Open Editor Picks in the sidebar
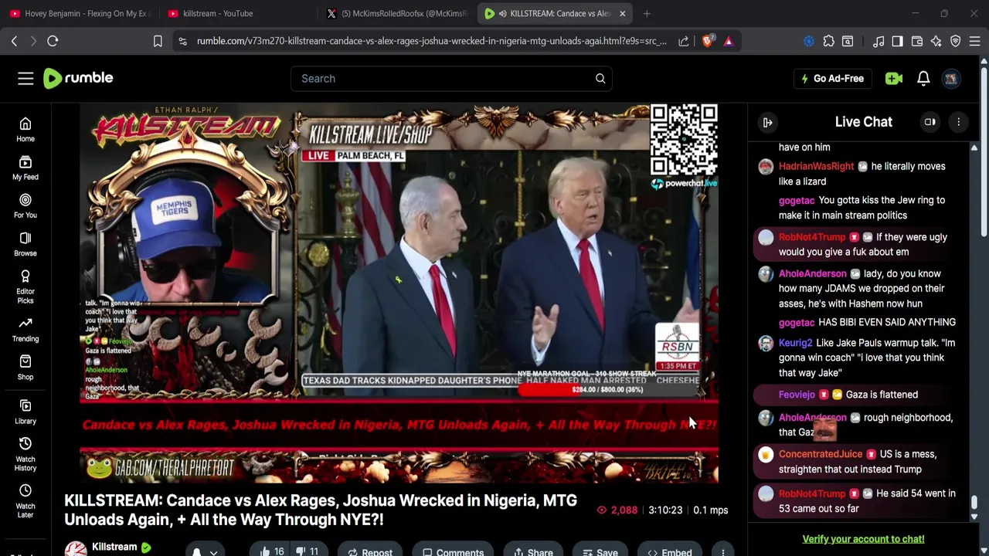989x556 pixels. tap(25, 287)
